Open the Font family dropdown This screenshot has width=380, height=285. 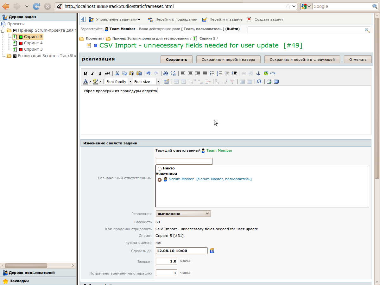tap(118, 82)
